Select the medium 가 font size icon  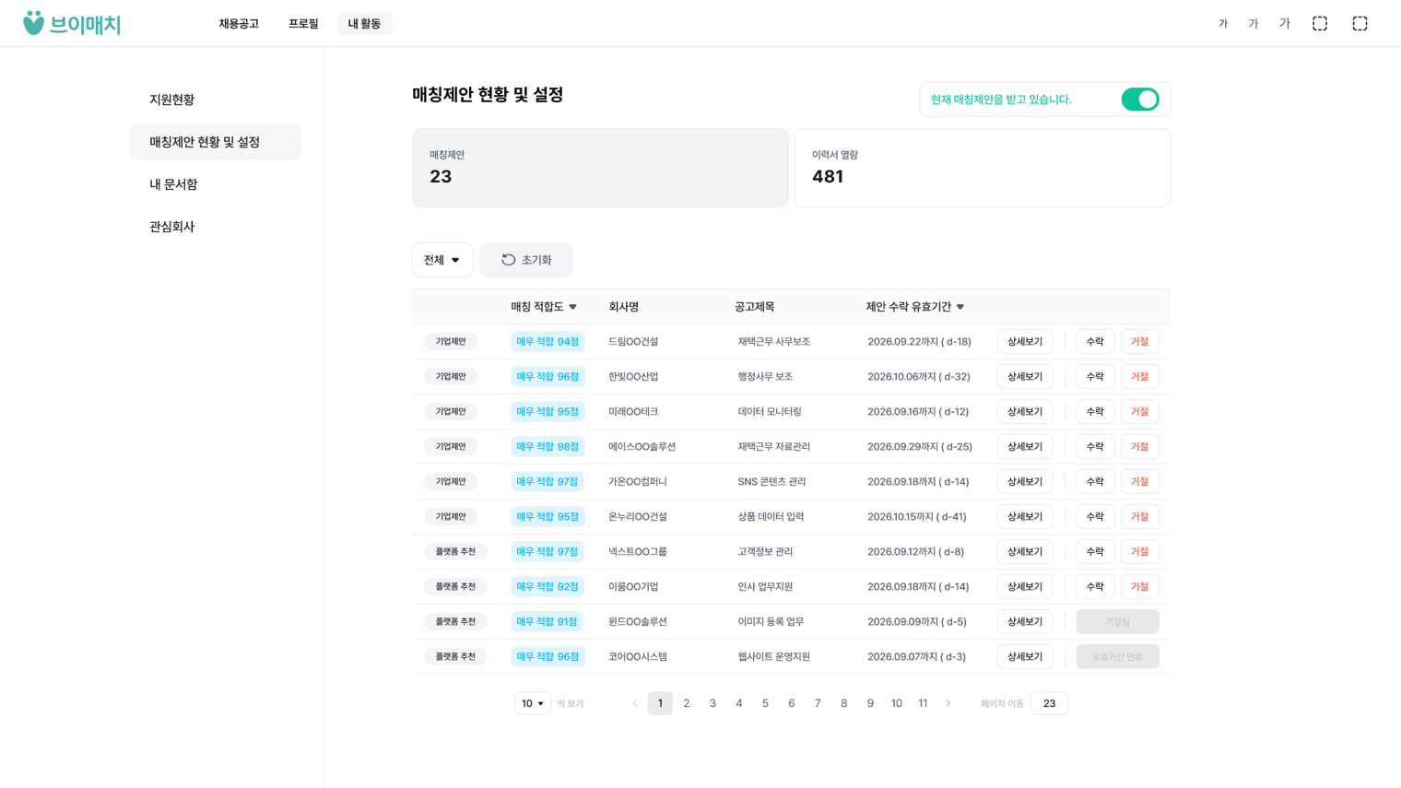point(1254,24)
